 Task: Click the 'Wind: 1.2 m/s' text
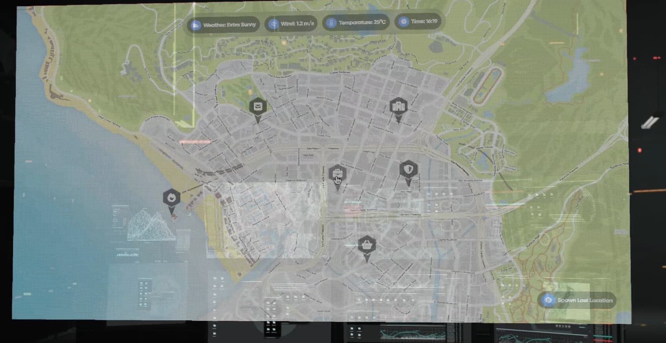pyautogui.click(x=297, y=23)
